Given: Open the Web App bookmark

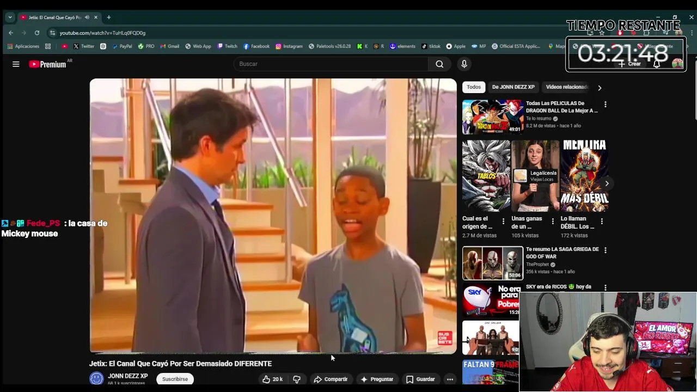Looking at the screenshot, I should point(198,46).
